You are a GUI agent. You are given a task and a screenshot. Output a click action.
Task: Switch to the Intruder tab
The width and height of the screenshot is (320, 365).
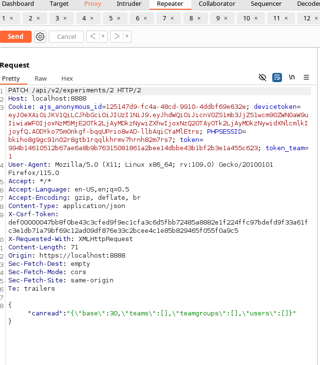129,4
